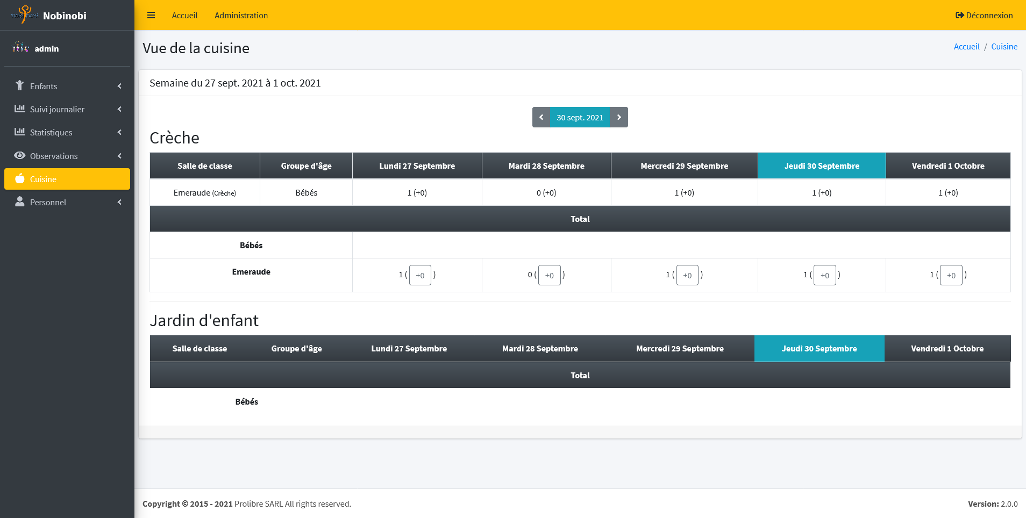The width and height of the screenshot is (1026, 518).
Task: Click Crèche Mardi 28 Septembre header
Action: tap(546, 166)
